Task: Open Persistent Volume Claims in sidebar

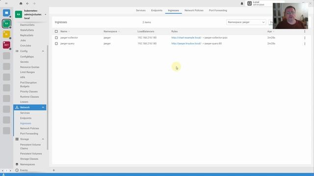Action: coord(30,147)
